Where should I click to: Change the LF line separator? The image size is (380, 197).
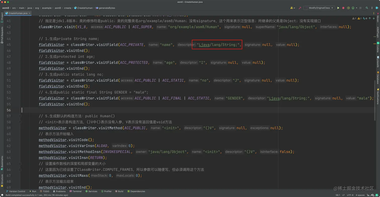pos(343,195)
